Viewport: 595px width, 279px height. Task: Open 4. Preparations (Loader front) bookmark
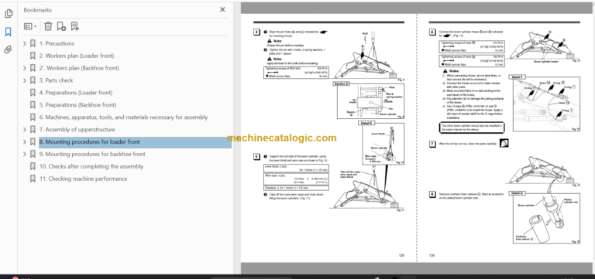tap(76, 93)
